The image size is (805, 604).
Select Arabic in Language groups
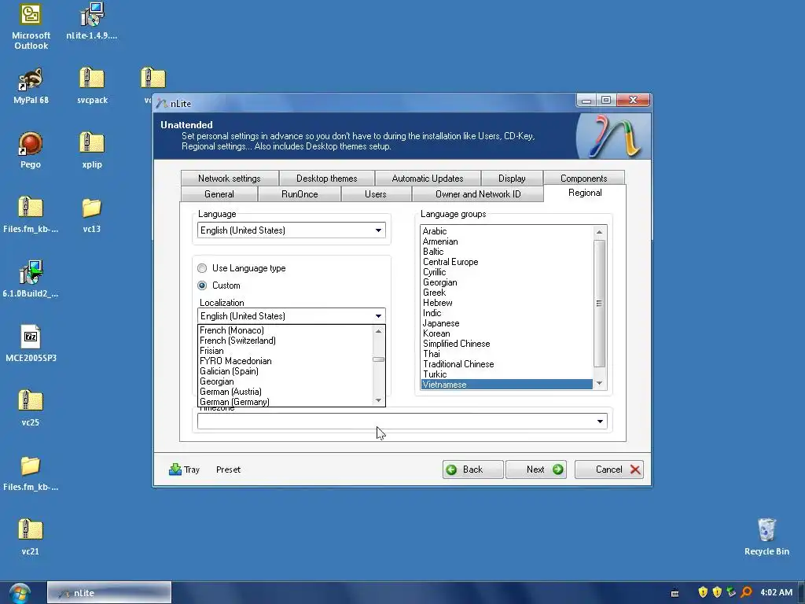(507, 231)
